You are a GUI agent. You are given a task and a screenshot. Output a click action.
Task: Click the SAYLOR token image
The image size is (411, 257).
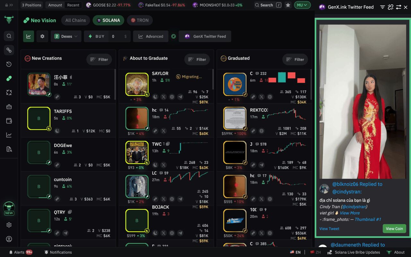pos(137,84)
